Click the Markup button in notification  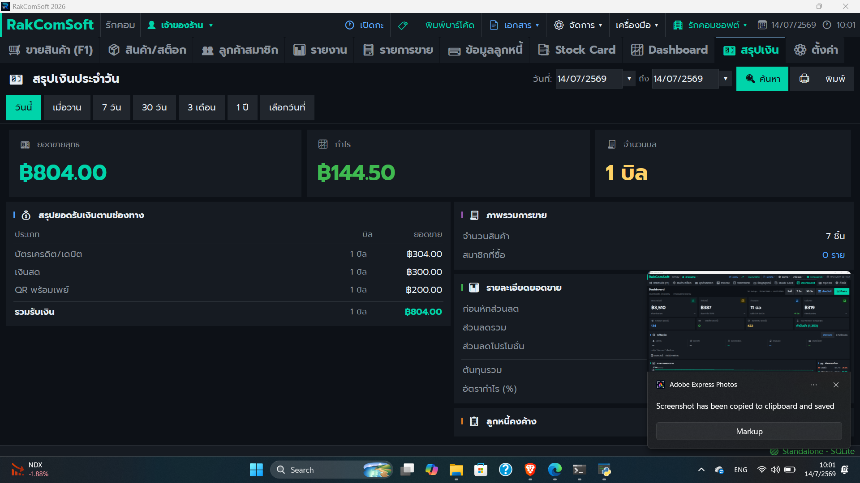749,432
